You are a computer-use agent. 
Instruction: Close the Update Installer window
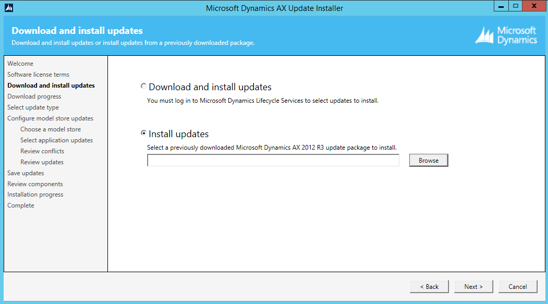[x=534, y=6]
